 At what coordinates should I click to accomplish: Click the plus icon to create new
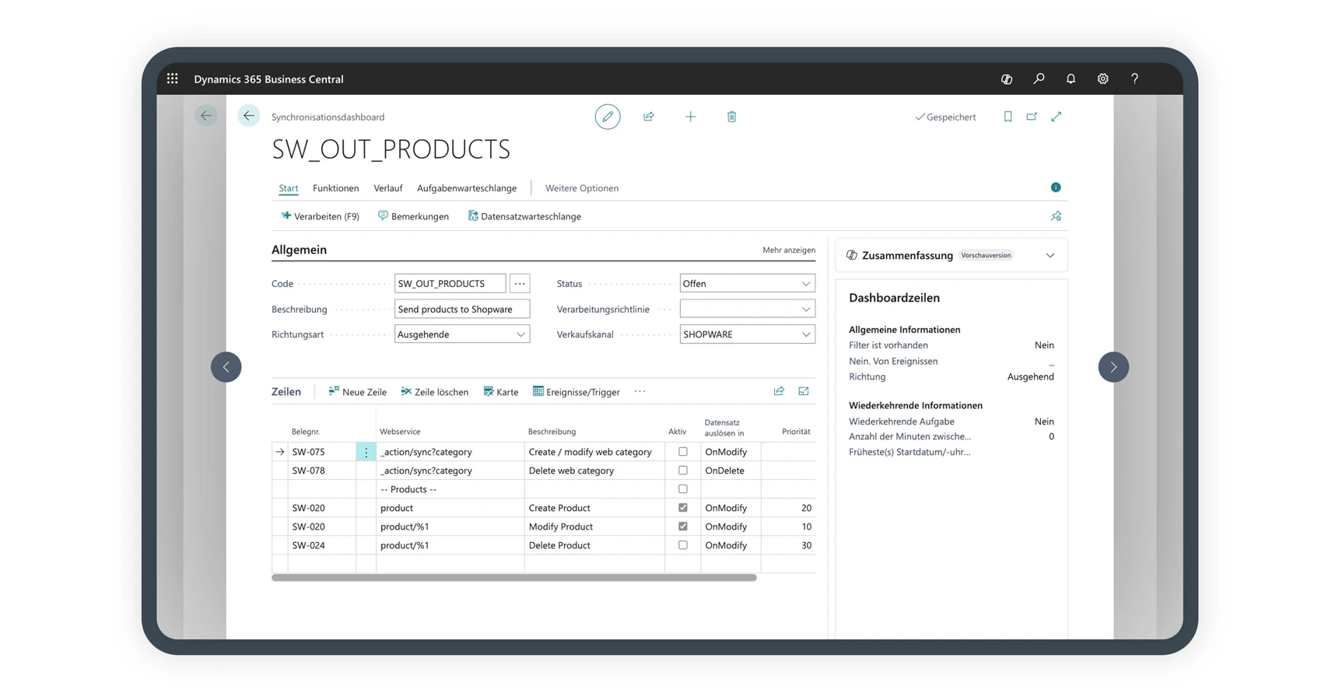point(690,117)
